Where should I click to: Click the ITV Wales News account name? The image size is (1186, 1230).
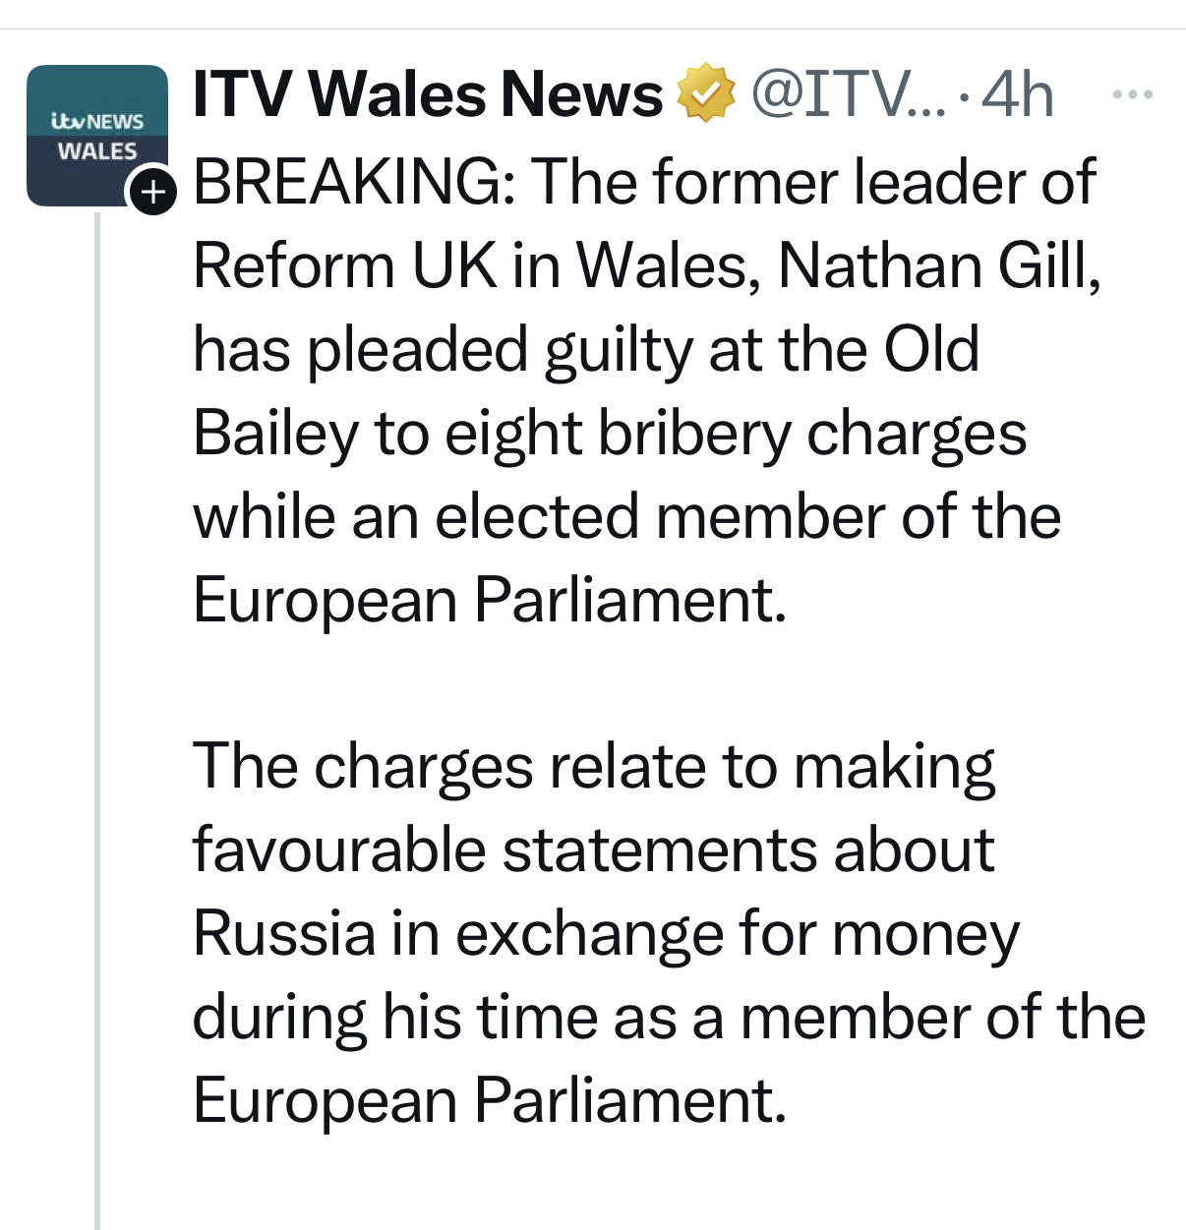(x=428, y=95)
